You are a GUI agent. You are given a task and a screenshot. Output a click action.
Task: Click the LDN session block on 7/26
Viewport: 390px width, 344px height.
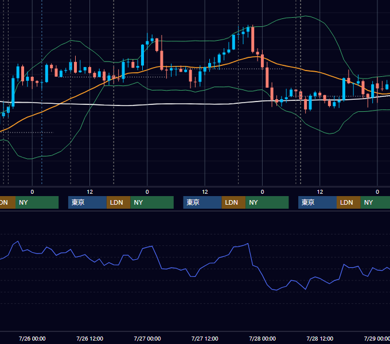click(x=118, y=202)
